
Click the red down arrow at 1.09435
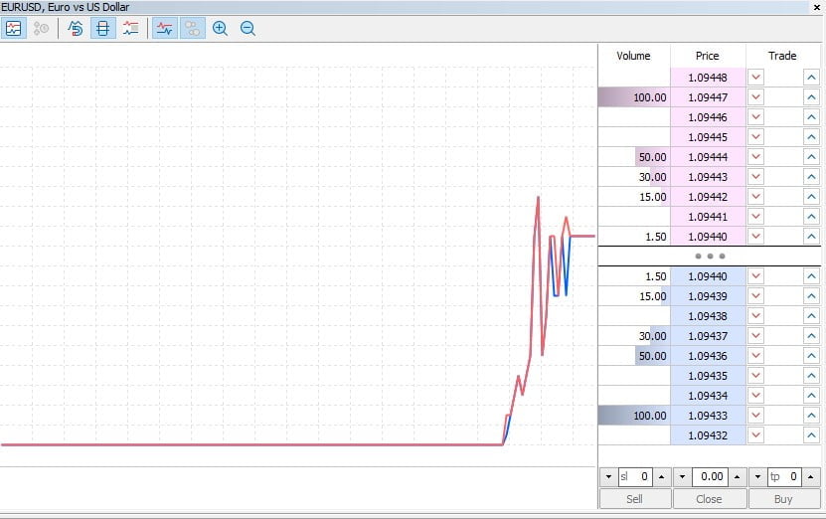coord(756,376)
